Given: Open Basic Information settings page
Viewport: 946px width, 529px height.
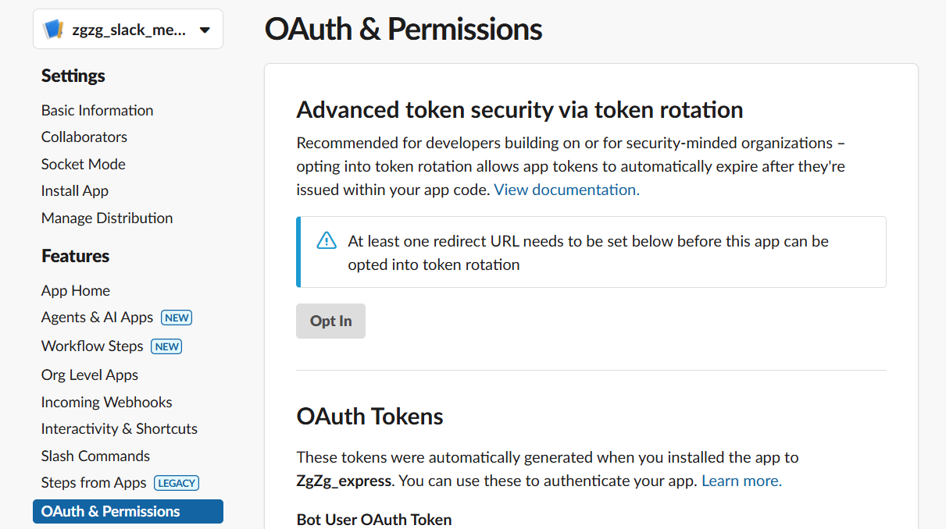Looking at the screenshot, I should [x=97, y=110].
